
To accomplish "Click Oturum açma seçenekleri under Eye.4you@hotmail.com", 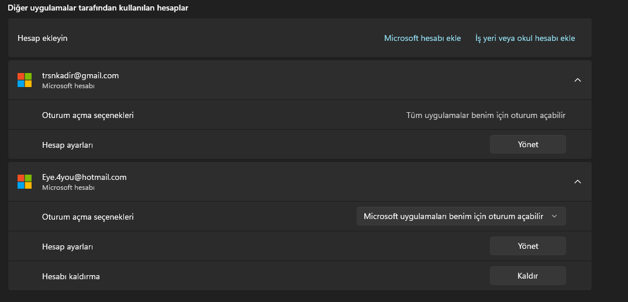I will (x=88, y=217).
